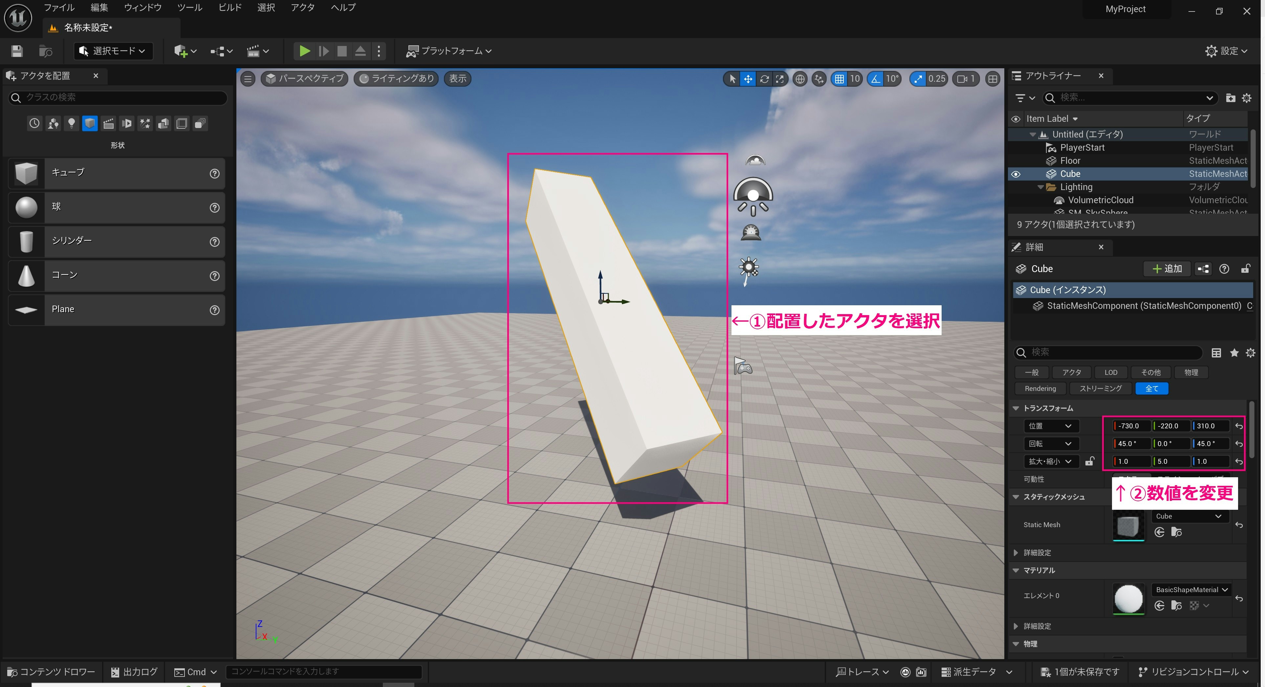Switch to world space coordinate system
This screenshot has width=1265, height=687.
coord(800,78)
